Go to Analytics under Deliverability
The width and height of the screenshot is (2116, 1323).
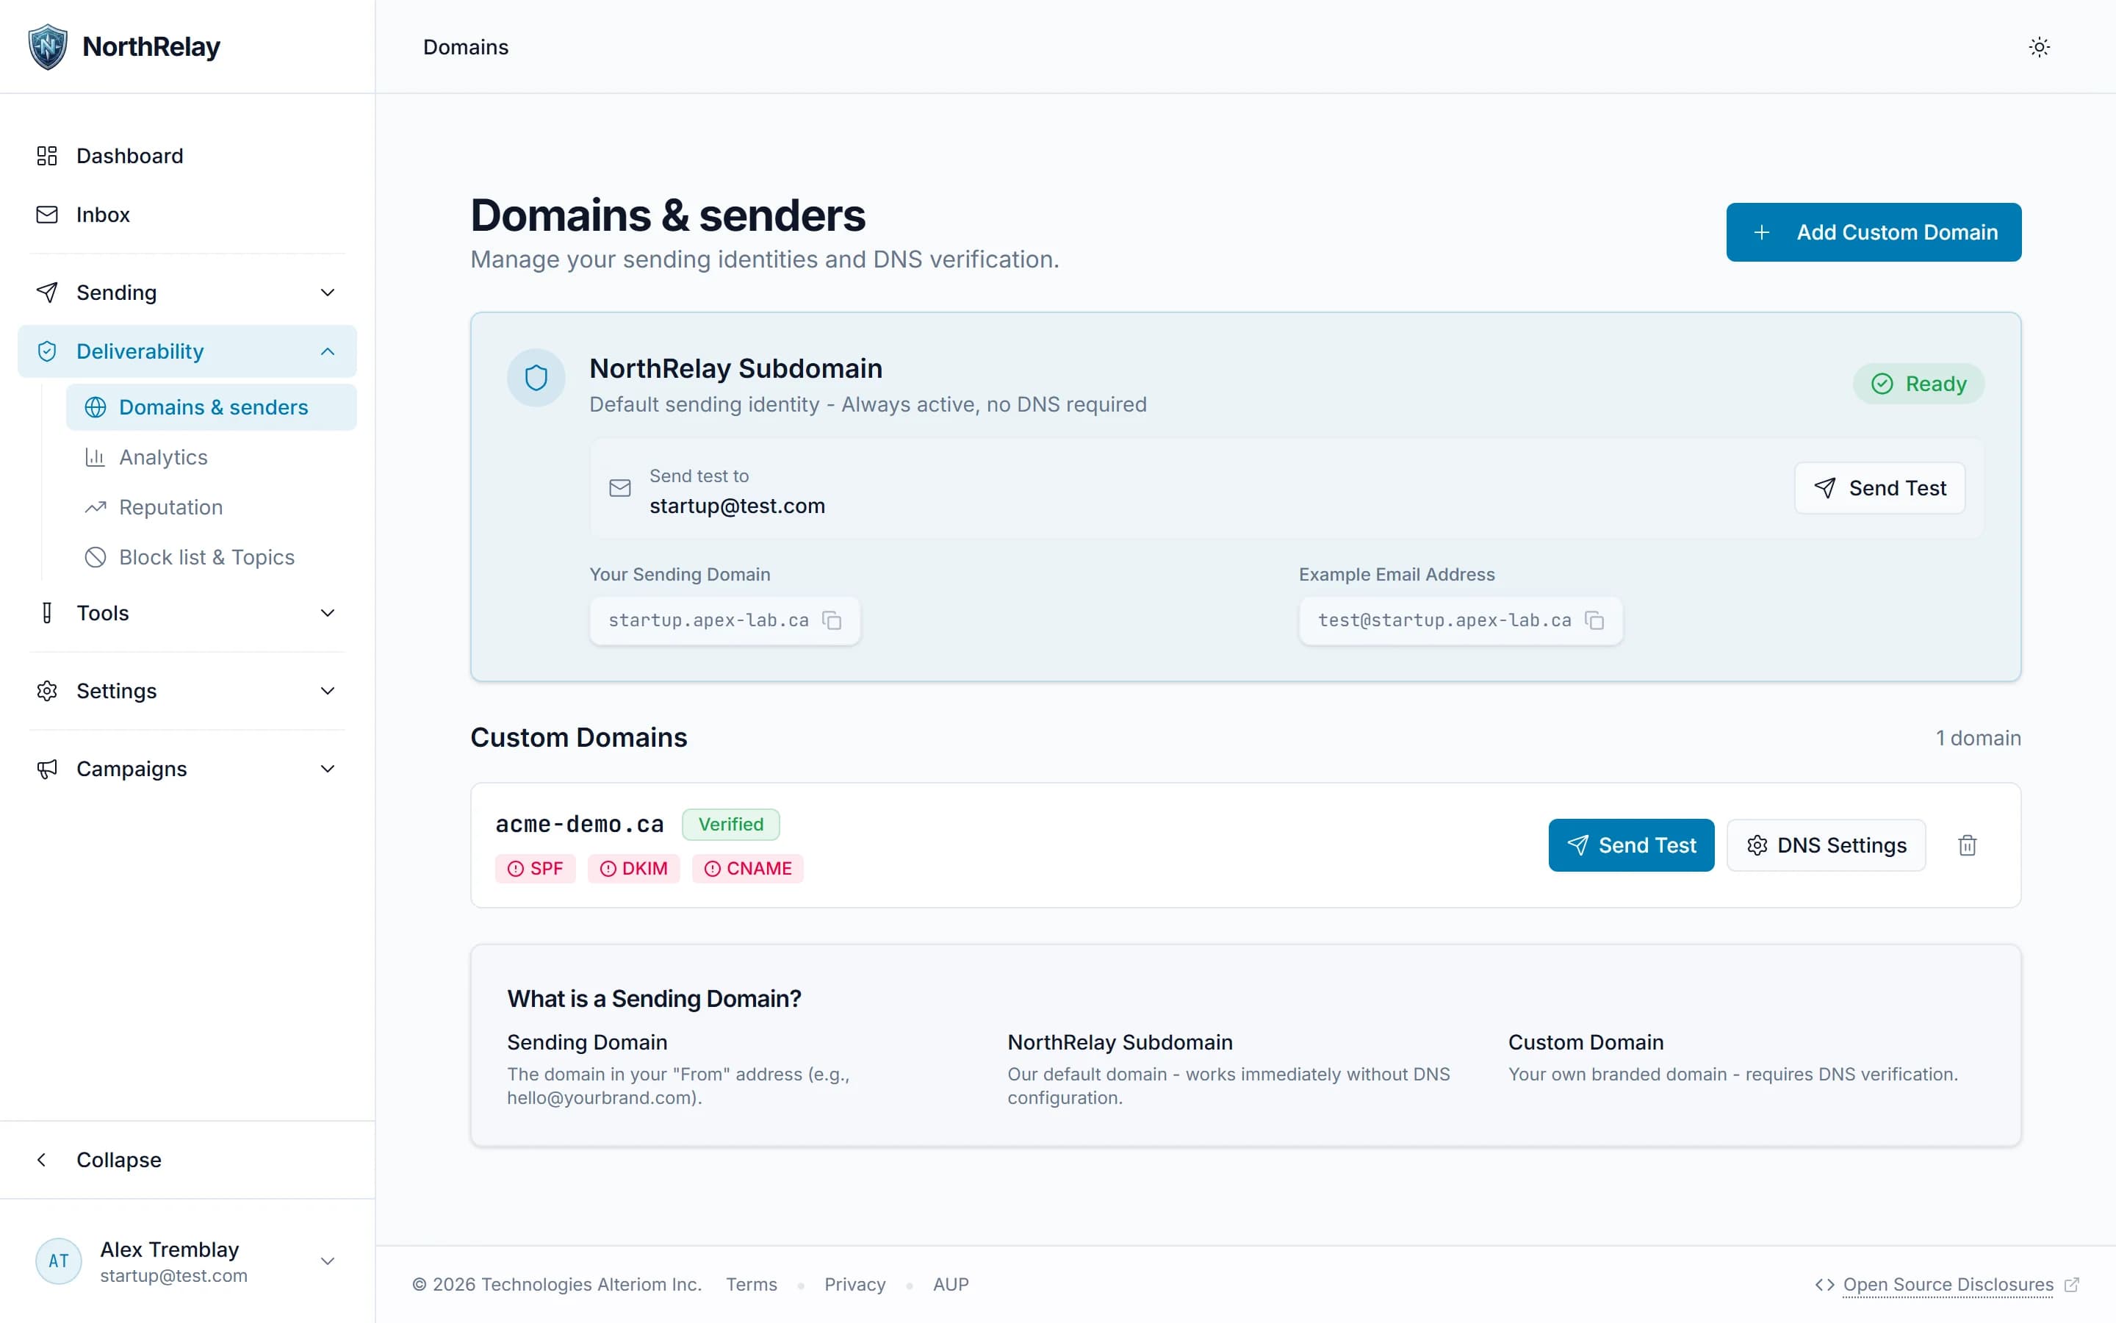[x=211, y=456]
